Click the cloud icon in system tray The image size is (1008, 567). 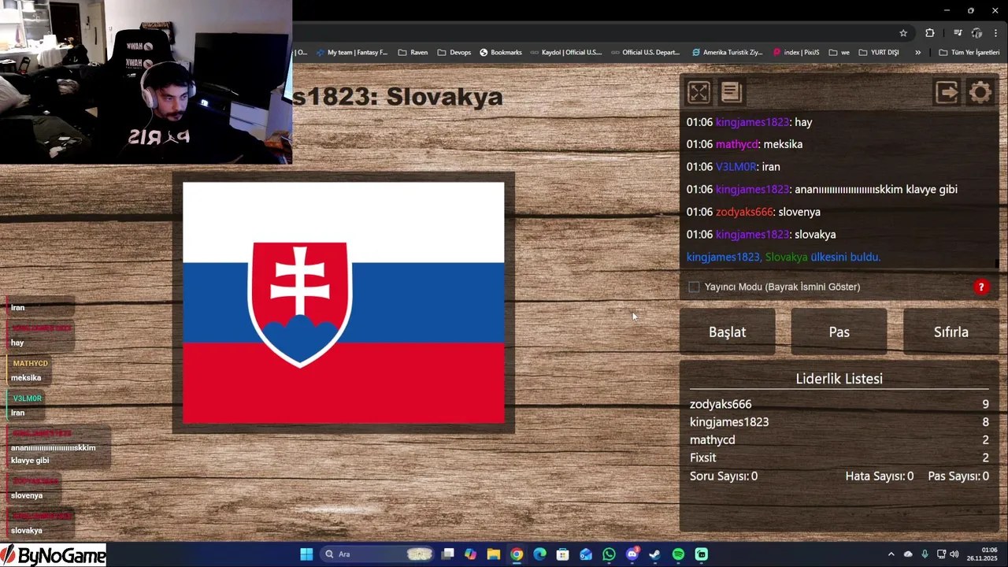click(908, 554)
